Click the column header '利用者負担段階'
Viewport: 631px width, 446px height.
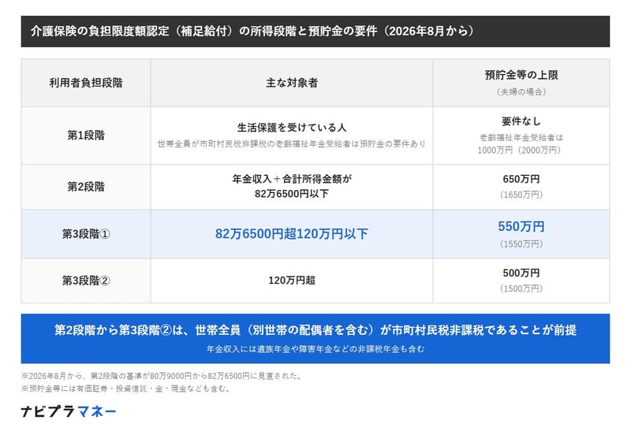click(x=86, y=83)
